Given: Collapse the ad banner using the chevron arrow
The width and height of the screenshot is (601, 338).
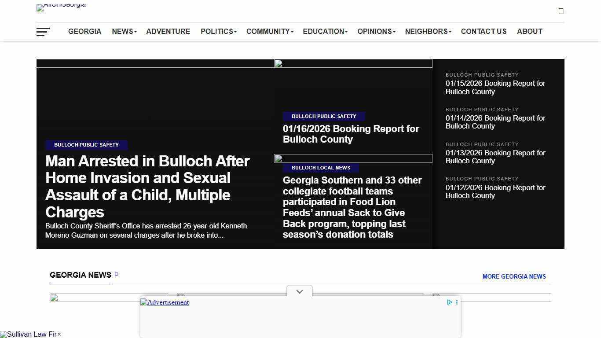Looking at the screenshot, I should (299, 291).
